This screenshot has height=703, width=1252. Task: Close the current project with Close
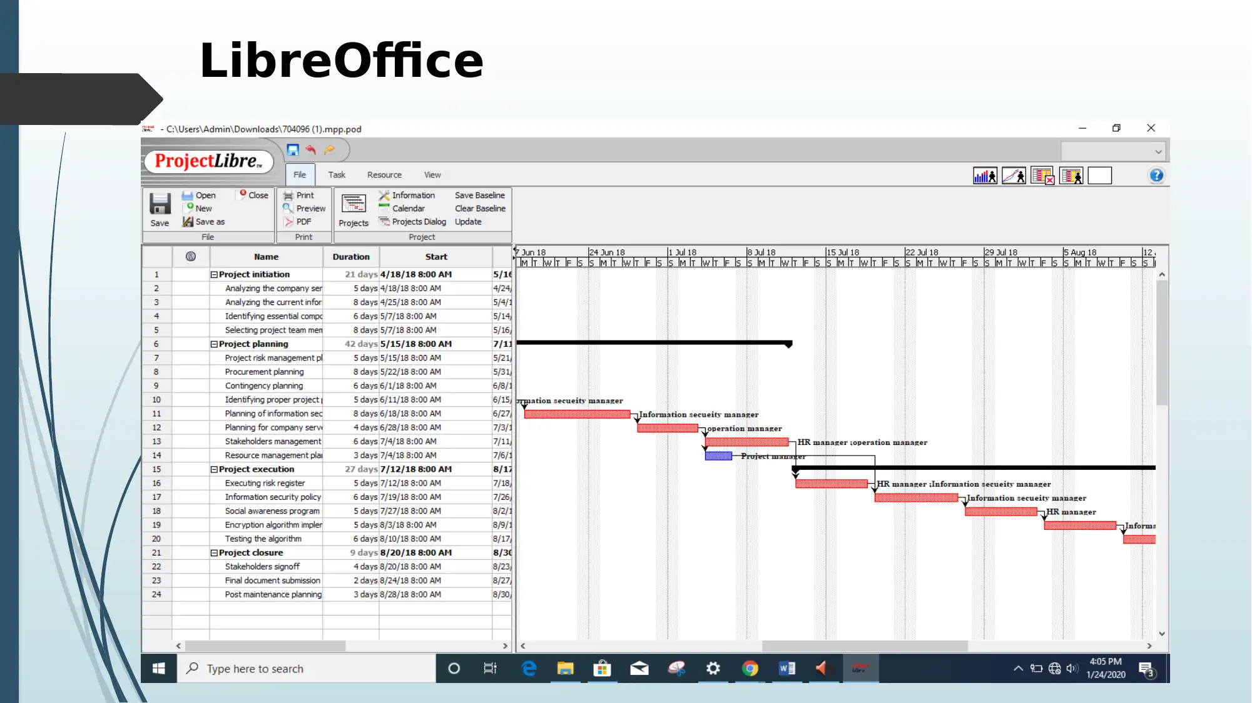click(x=254, y=195)
